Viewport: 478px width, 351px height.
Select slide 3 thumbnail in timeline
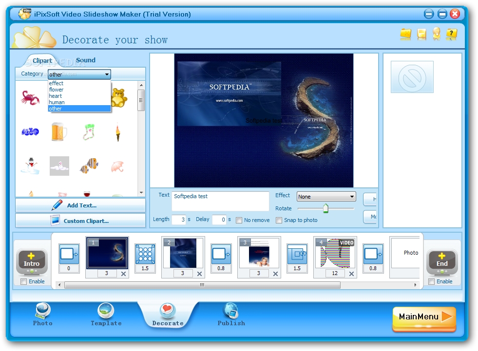(x=259, y=253)
